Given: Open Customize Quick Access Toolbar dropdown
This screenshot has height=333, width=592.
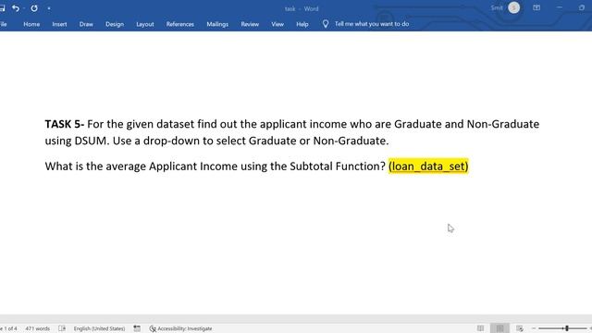Looking at the screenshot, I should (49, 8).
